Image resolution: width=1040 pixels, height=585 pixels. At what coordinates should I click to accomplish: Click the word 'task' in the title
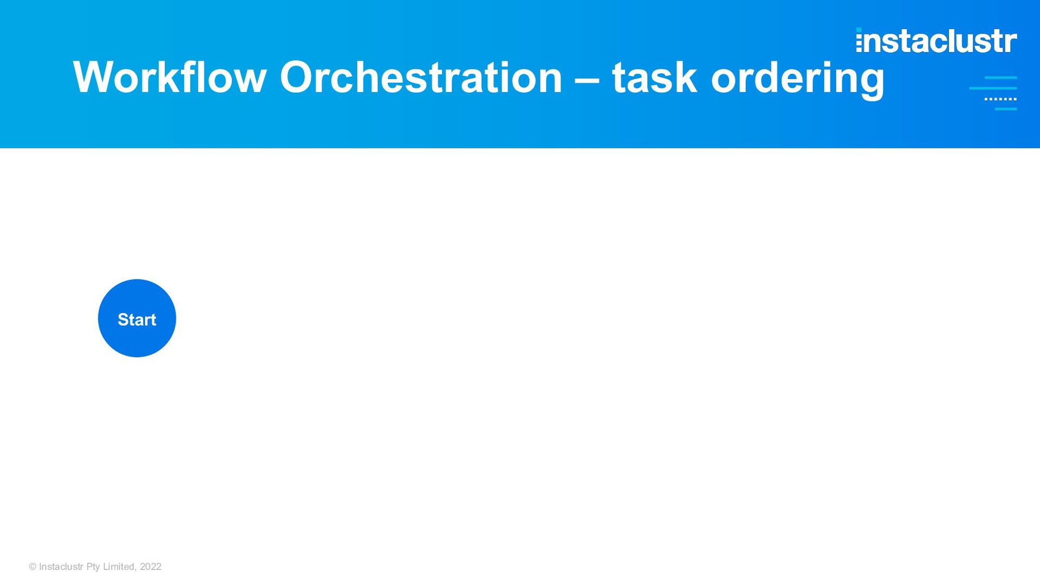click(654, 77)
